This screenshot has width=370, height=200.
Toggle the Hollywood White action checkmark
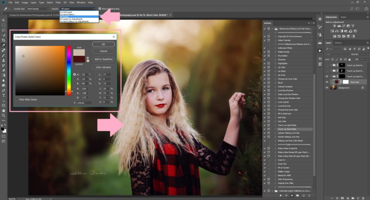tap(265, 48)
